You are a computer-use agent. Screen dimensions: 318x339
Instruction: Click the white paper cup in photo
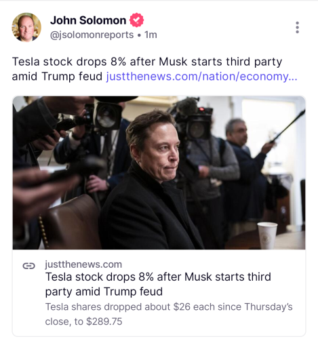pyautogui.click(x=267, y=235)
